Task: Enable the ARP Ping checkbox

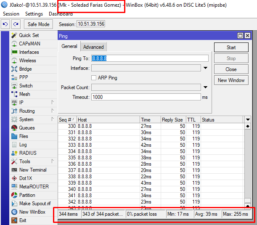Action: pyautogui.click(x=94, y=78)
